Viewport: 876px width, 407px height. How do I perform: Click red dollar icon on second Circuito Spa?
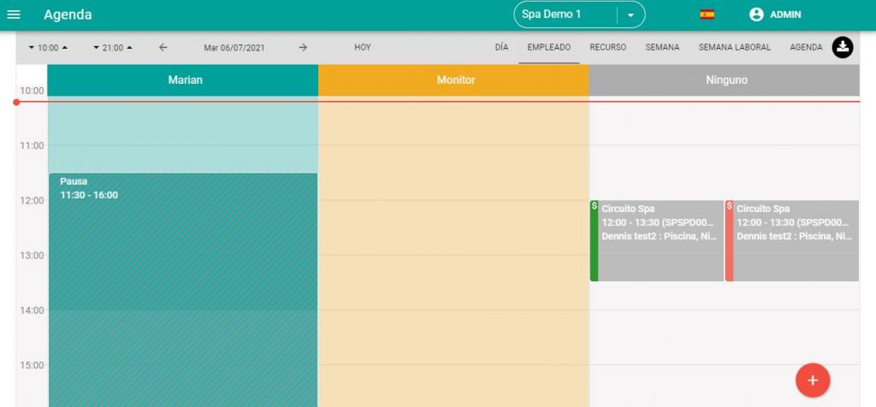pos(729,206)
